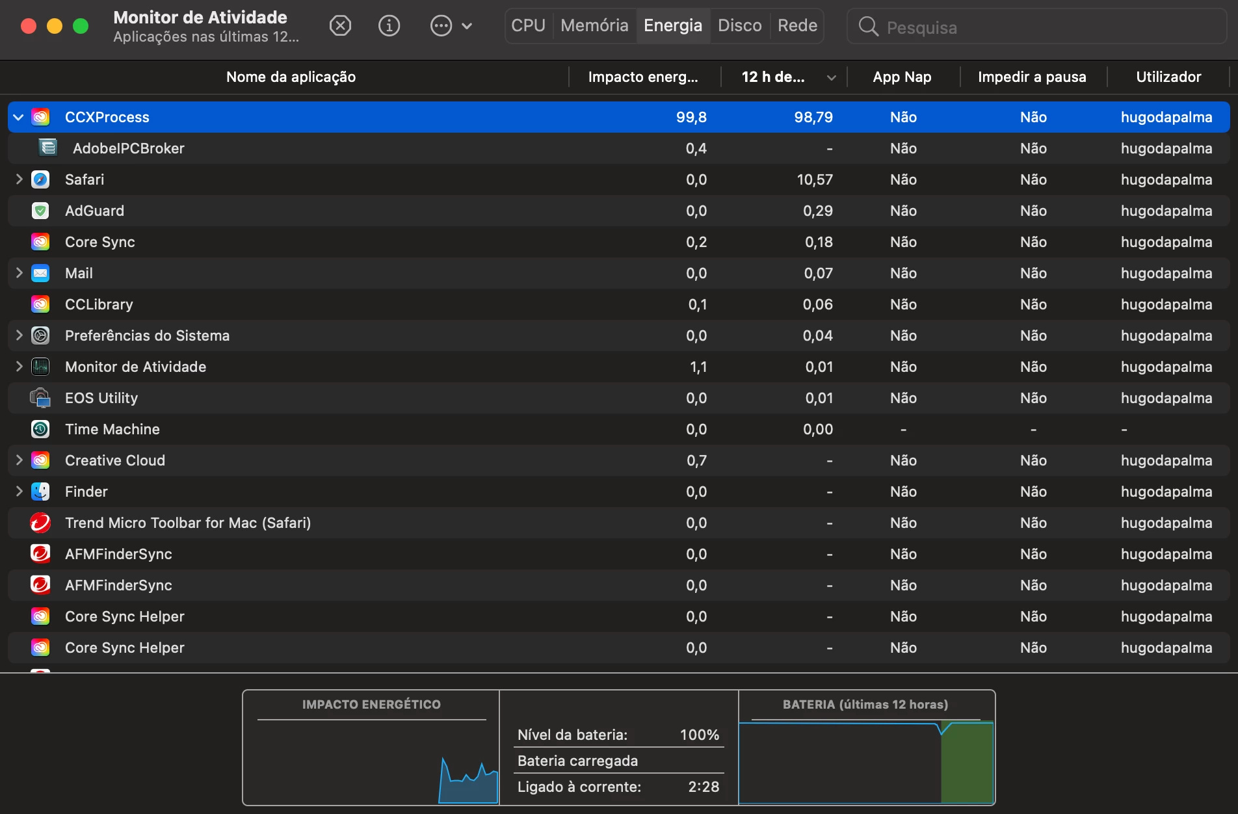
Task: Open the dropdown arrow beside the ellipsis
Action: pos(467,27)
